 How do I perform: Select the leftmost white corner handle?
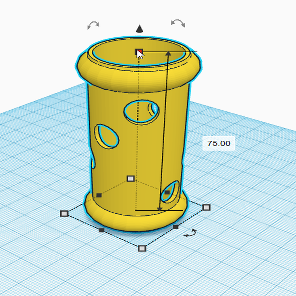[64, 214]
